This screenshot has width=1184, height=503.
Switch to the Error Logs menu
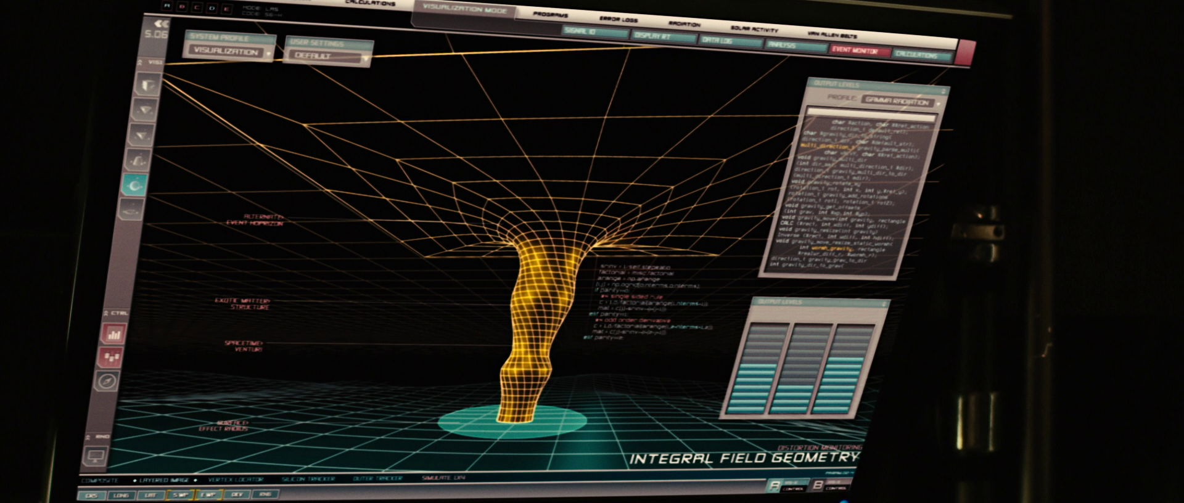click(618, 20)
